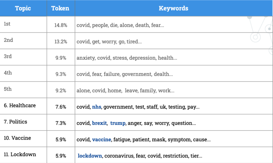Select the Token column header
This screenshot has width=273, height=163.
pos(60,8)
